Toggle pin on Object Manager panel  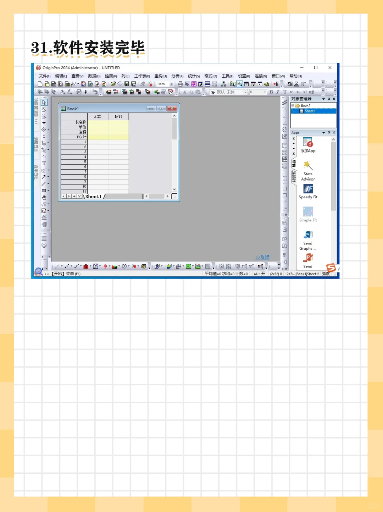point(329,99)
